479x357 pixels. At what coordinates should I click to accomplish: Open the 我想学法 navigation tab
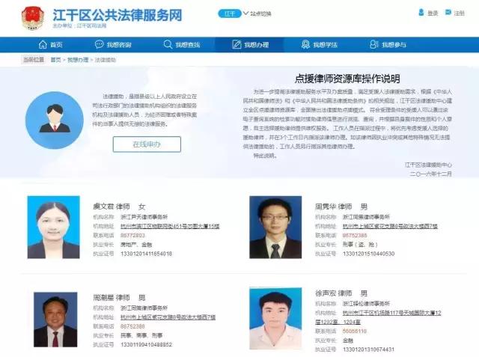point(320,45)
